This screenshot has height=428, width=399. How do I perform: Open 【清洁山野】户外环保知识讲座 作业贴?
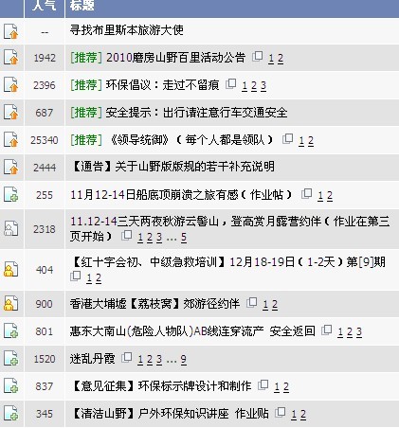pos(170,414)
